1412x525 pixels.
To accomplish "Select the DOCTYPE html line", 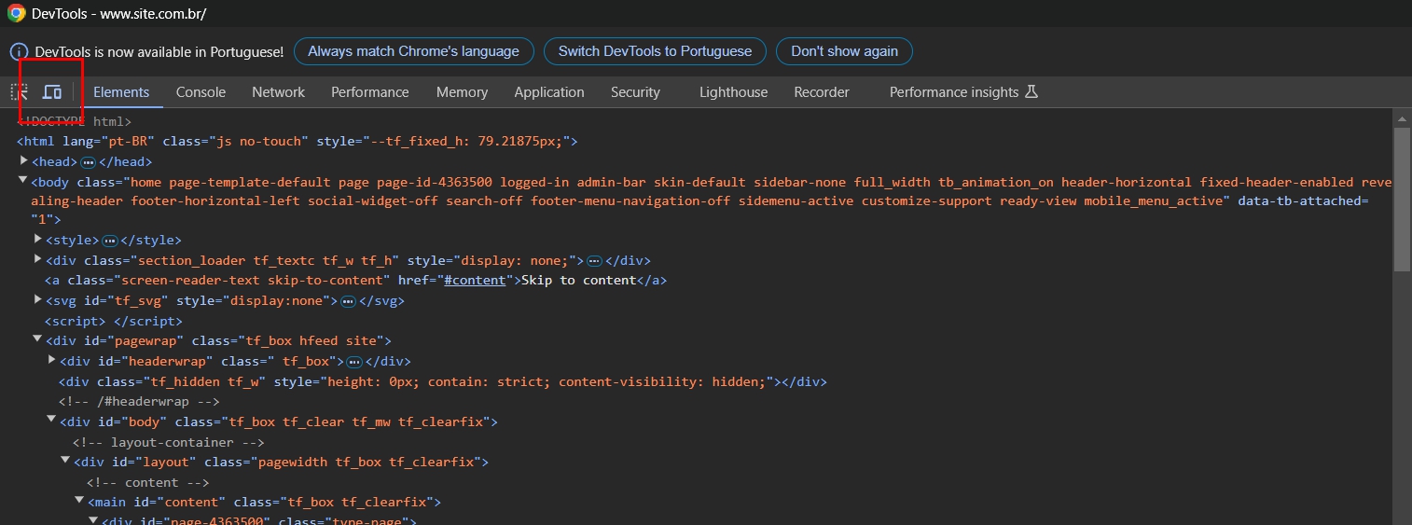I will pos(75,121).
